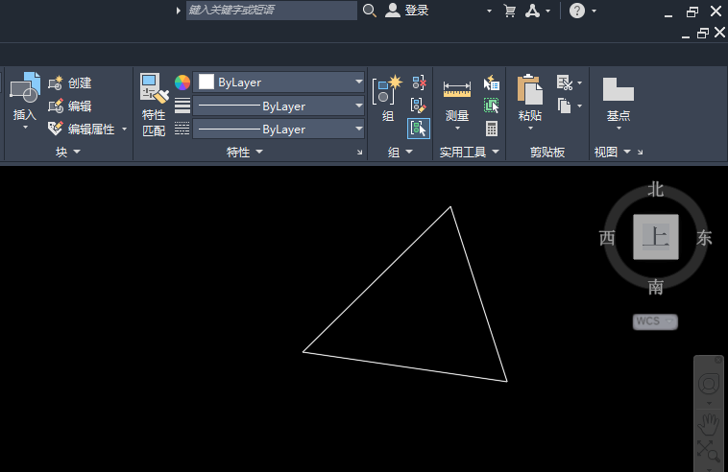Click the Autodesk A icon
Viewport: 728px width, 472px height.
532,11
